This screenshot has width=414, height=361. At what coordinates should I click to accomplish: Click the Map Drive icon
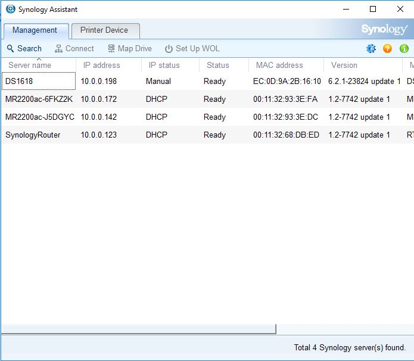pyautogui.click(x=111, y=49)
